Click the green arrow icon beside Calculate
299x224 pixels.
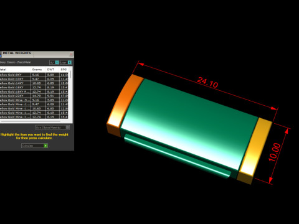coord(45,146)
